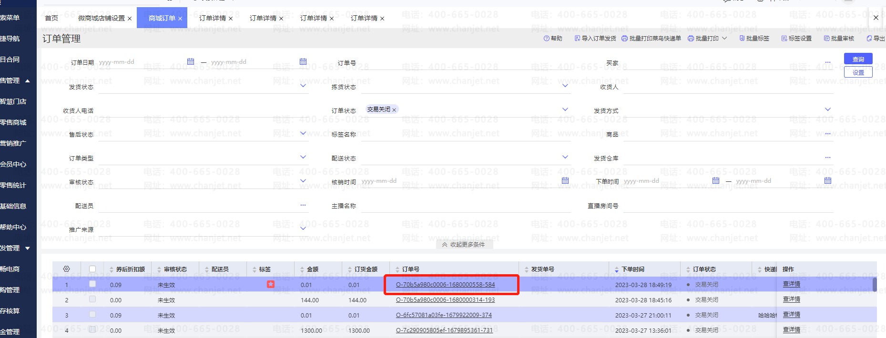Close the 微商城店铺设置 tab

130,19
